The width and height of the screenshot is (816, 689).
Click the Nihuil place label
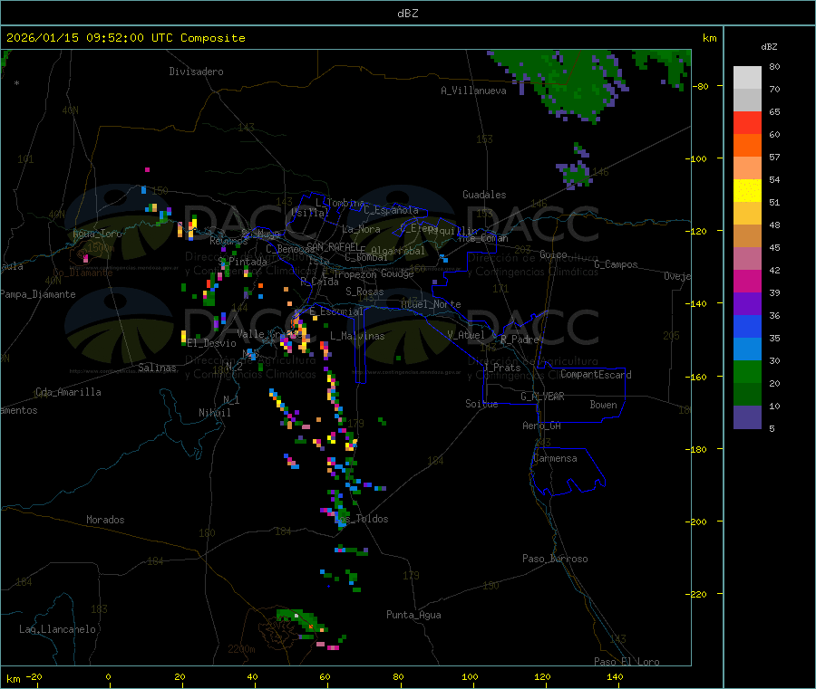point(215,413)
